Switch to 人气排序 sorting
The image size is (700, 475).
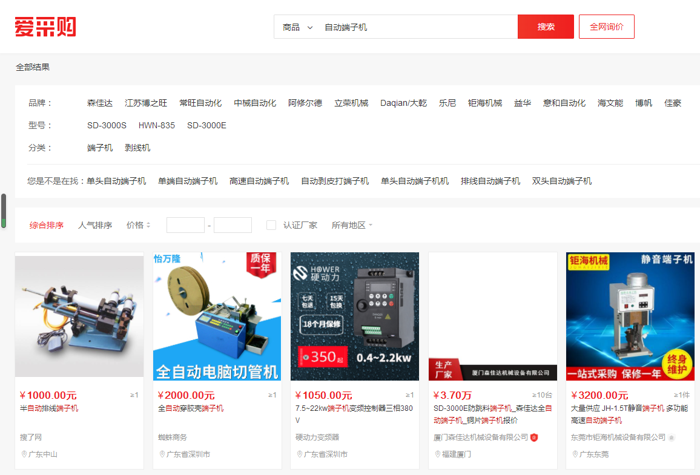[95, 225]
